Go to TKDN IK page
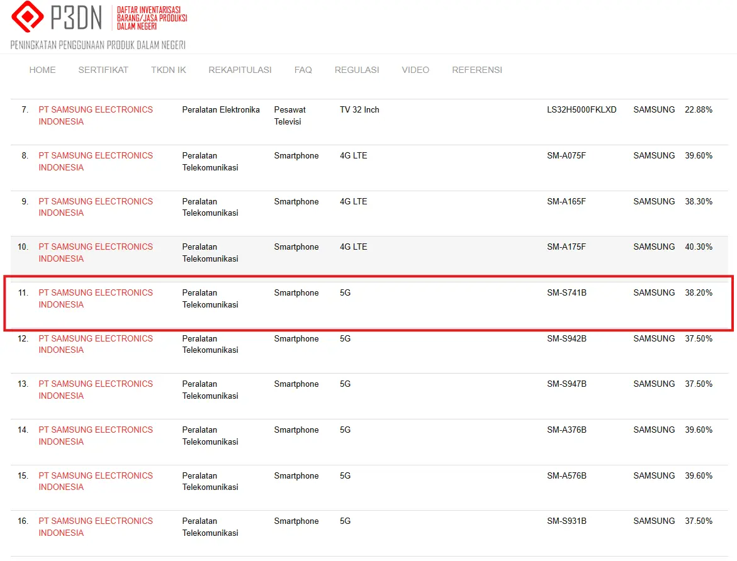This screenshot has height=561, width=737. click(x=168, y=70)
